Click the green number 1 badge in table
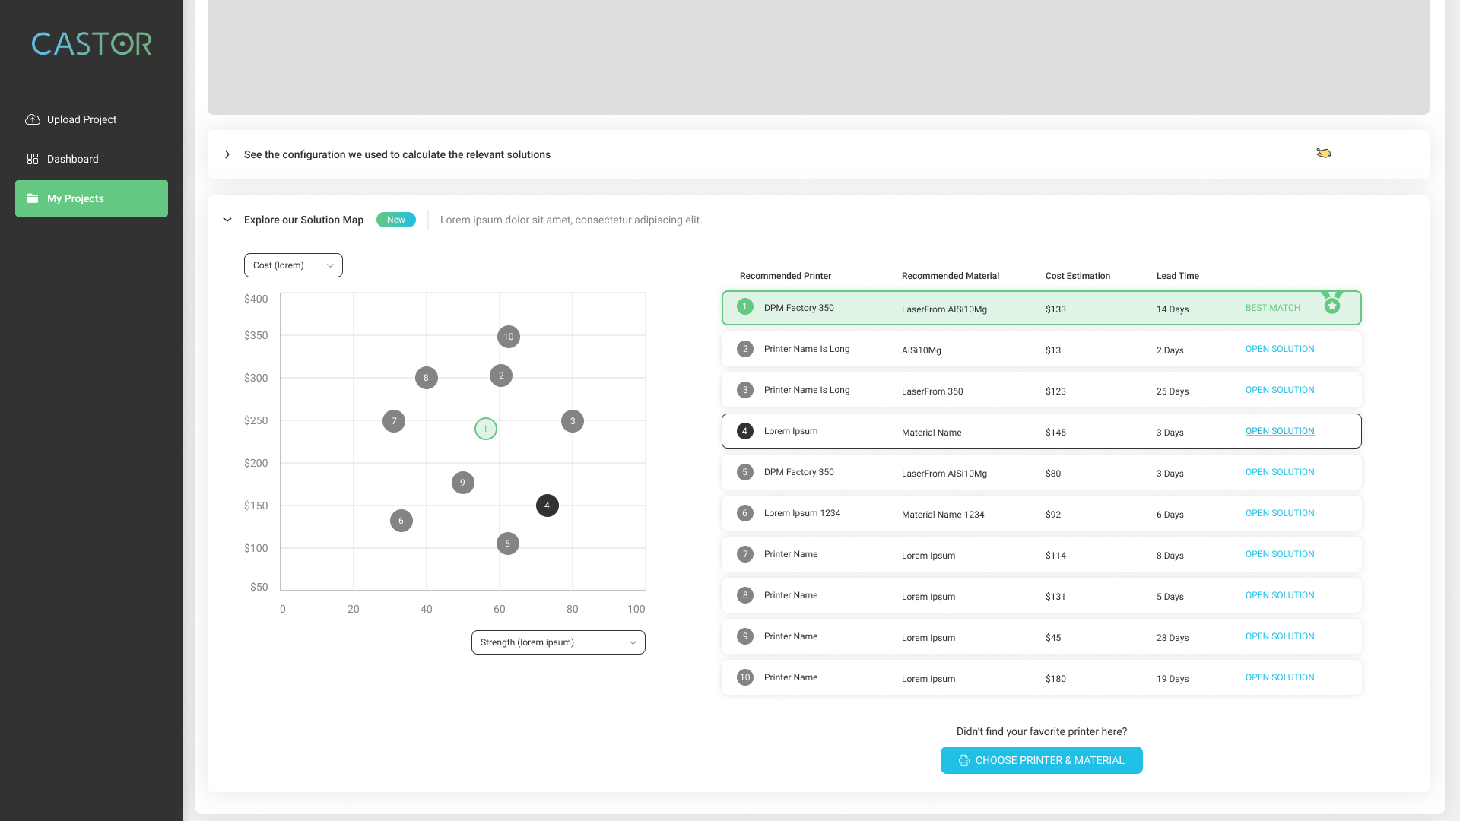 (x=745, y=306)
